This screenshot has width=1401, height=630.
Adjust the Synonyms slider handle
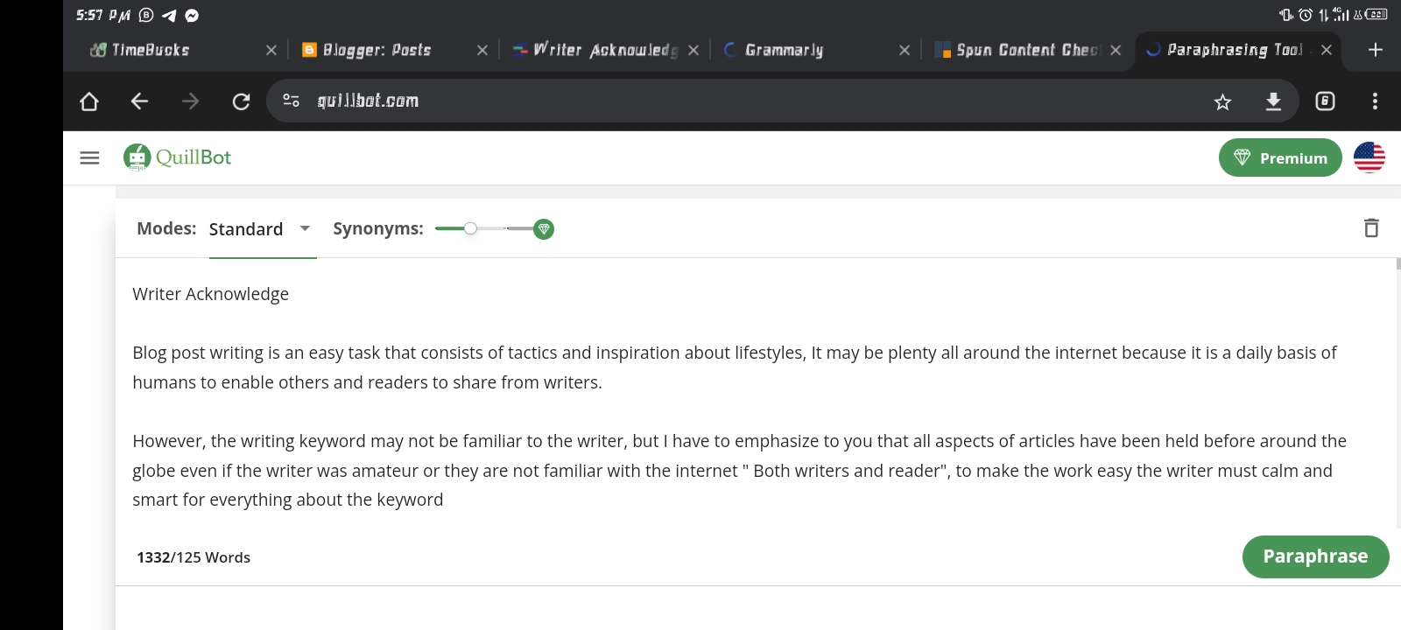click(470, 228)
